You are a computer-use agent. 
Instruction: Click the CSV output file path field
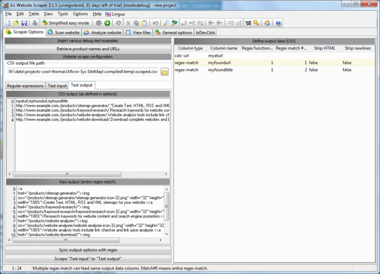pyautogui.click(x=83, y=72)
